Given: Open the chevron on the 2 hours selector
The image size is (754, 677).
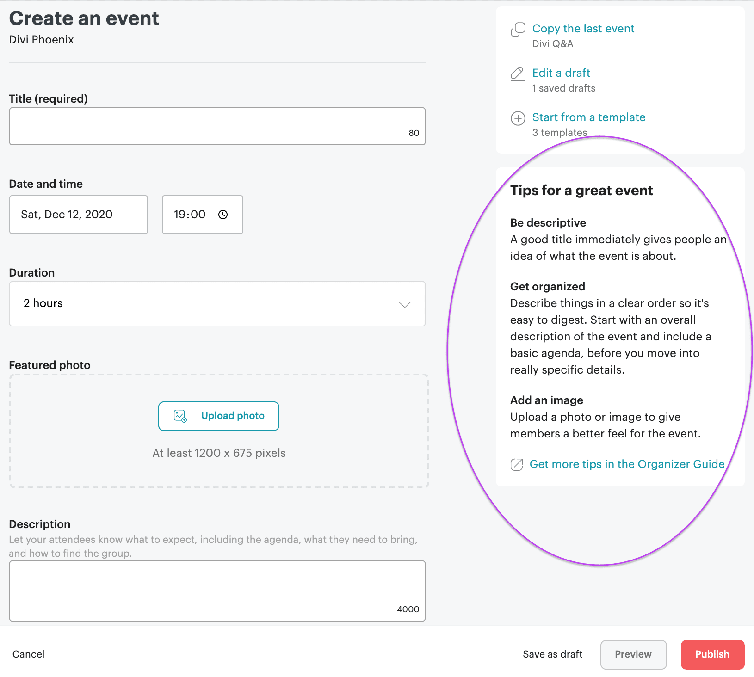Looking at the screenshot, I should click(x=404, y=304).
